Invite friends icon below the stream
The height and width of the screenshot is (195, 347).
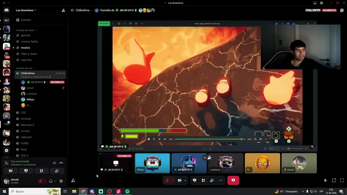click(73, 181)
